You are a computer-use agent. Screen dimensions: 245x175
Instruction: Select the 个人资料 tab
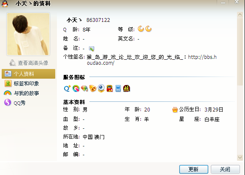point(28,74)
